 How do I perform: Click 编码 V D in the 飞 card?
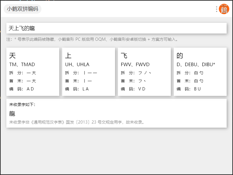coord(133,89)
